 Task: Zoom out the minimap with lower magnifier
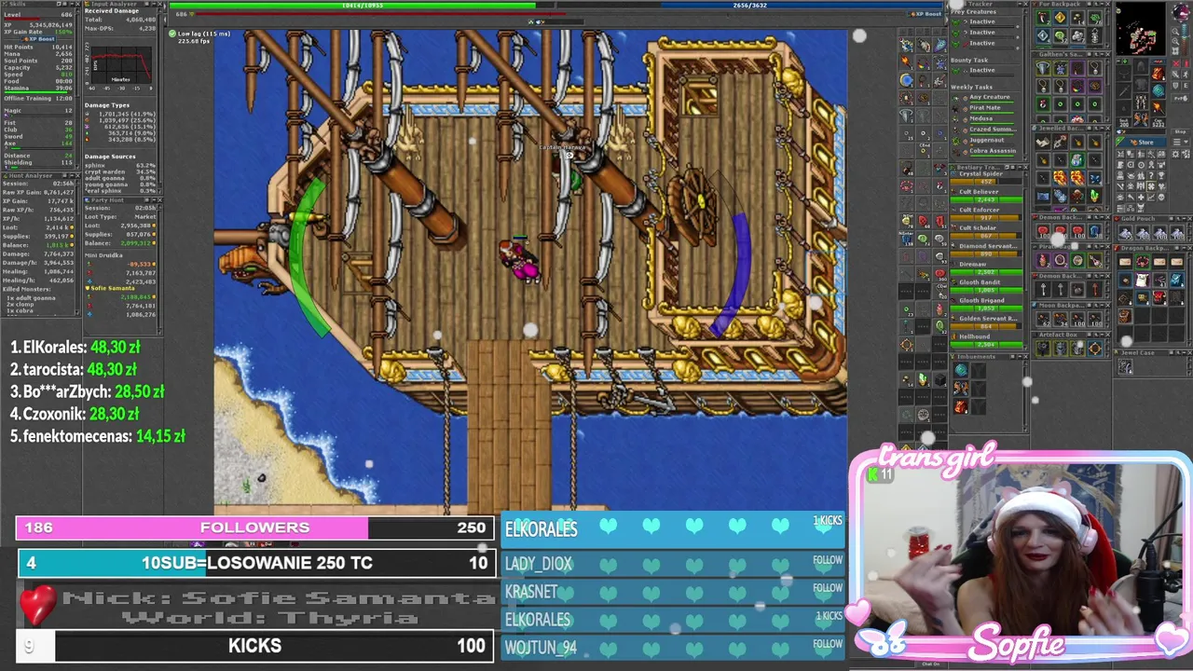[1175, 41]
